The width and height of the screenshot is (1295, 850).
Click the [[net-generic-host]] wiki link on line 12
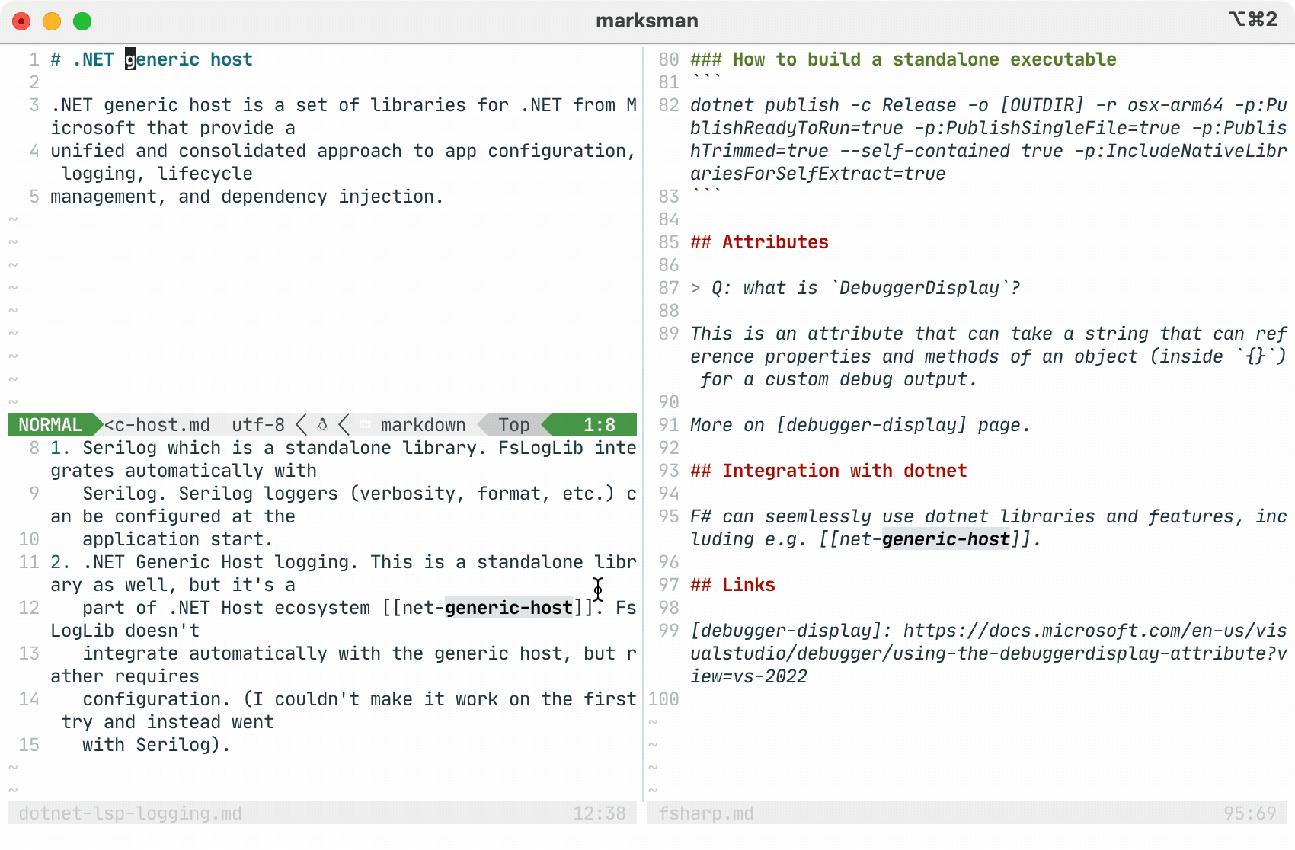pos(488,608)
